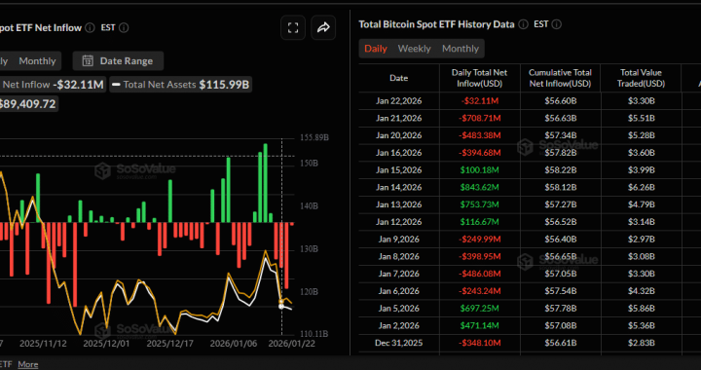Select the $697.25M inflow cell

tap(480, 309)
